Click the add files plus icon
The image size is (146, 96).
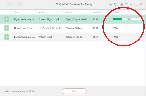pyautogui.click(x=9, y=4)
